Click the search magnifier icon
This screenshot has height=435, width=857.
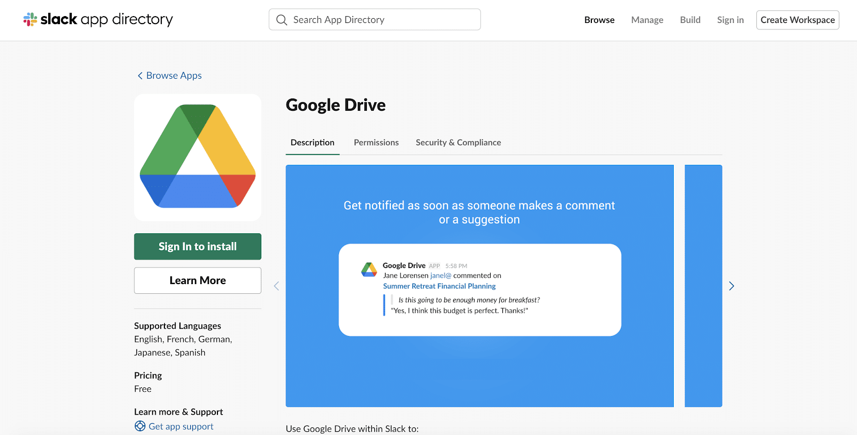(x=282, y=20)
